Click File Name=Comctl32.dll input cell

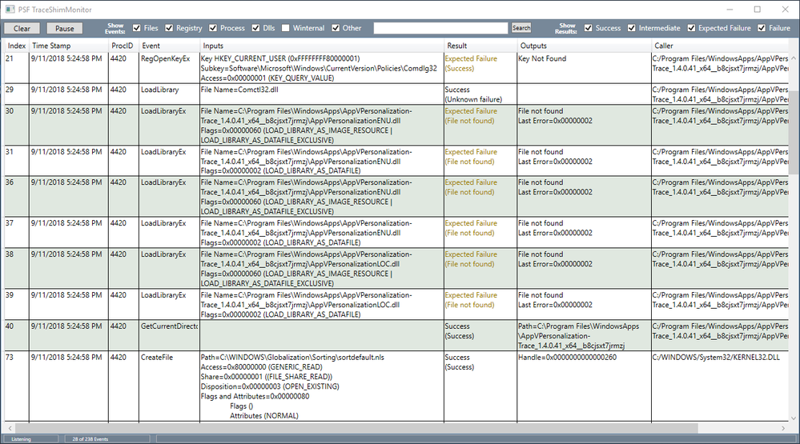point(321,94)
